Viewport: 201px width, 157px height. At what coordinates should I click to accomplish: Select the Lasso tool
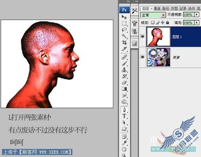point(124,30)
